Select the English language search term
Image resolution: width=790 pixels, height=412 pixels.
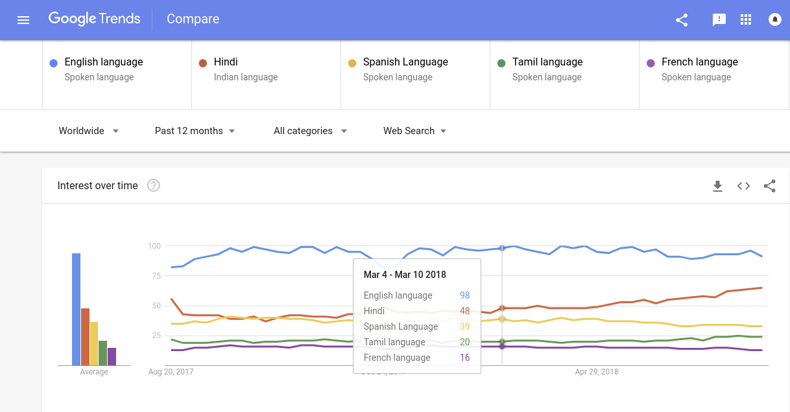[104, 62]
